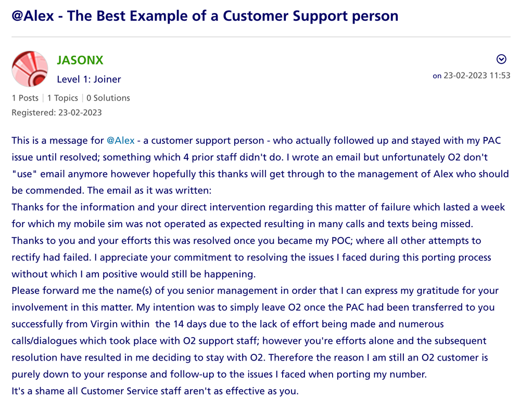Click the thread title heading
The width and height of the screenshot is (520, 408).
205,16
